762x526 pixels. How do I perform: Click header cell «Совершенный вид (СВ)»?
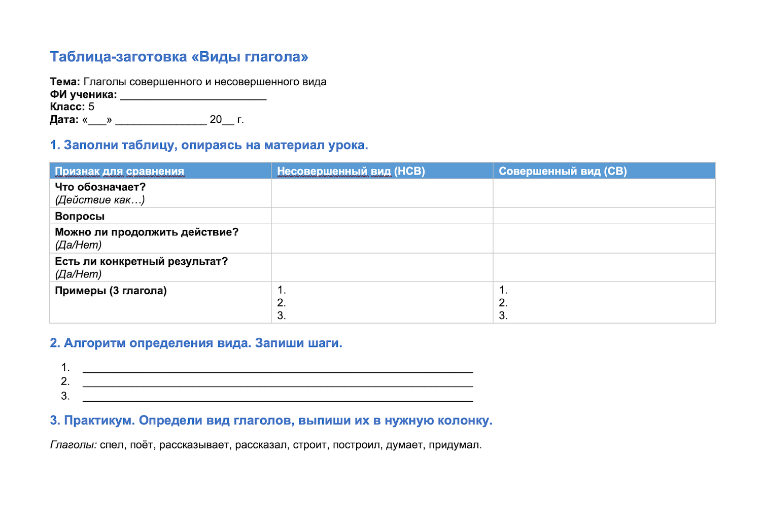click(x=604, y=171)
